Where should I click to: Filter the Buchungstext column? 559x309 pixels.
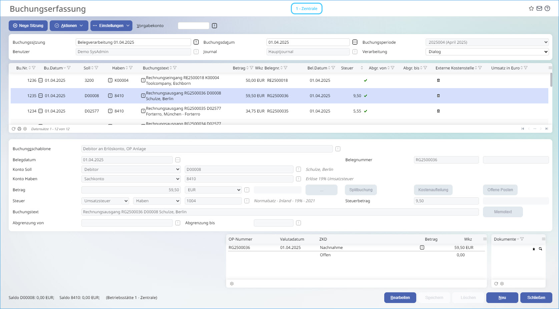[175, 68]
